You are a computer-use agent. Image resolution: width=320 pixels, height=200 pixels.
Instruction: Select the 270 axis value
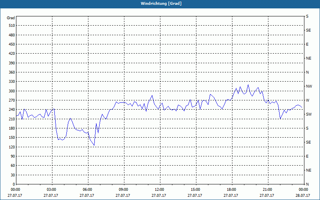(x=12, y=100)
